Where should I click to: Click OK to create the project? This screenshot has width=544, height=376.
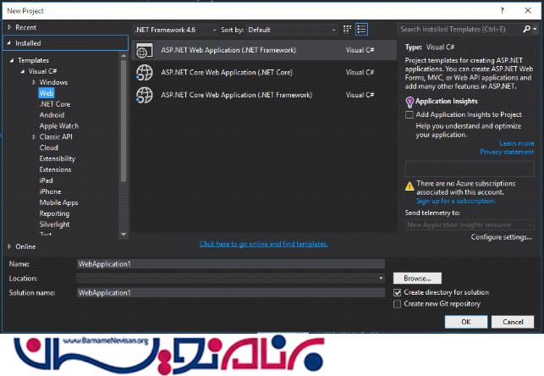click(466, 322)
